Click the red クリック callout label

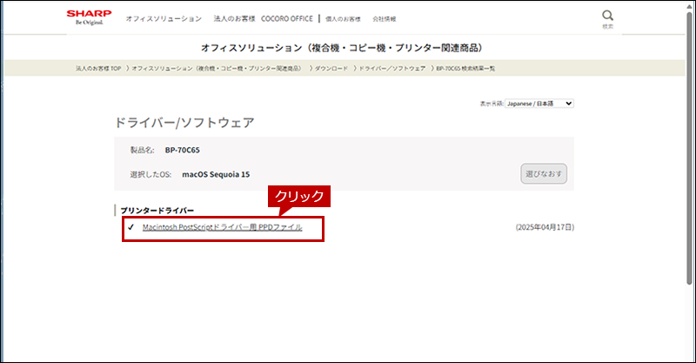click(x=300, y=197)
